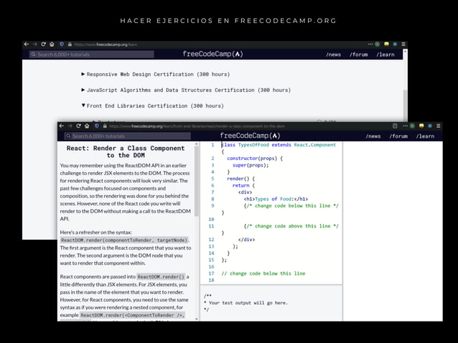Open /learn in the rear window nav

click(385, 55)
